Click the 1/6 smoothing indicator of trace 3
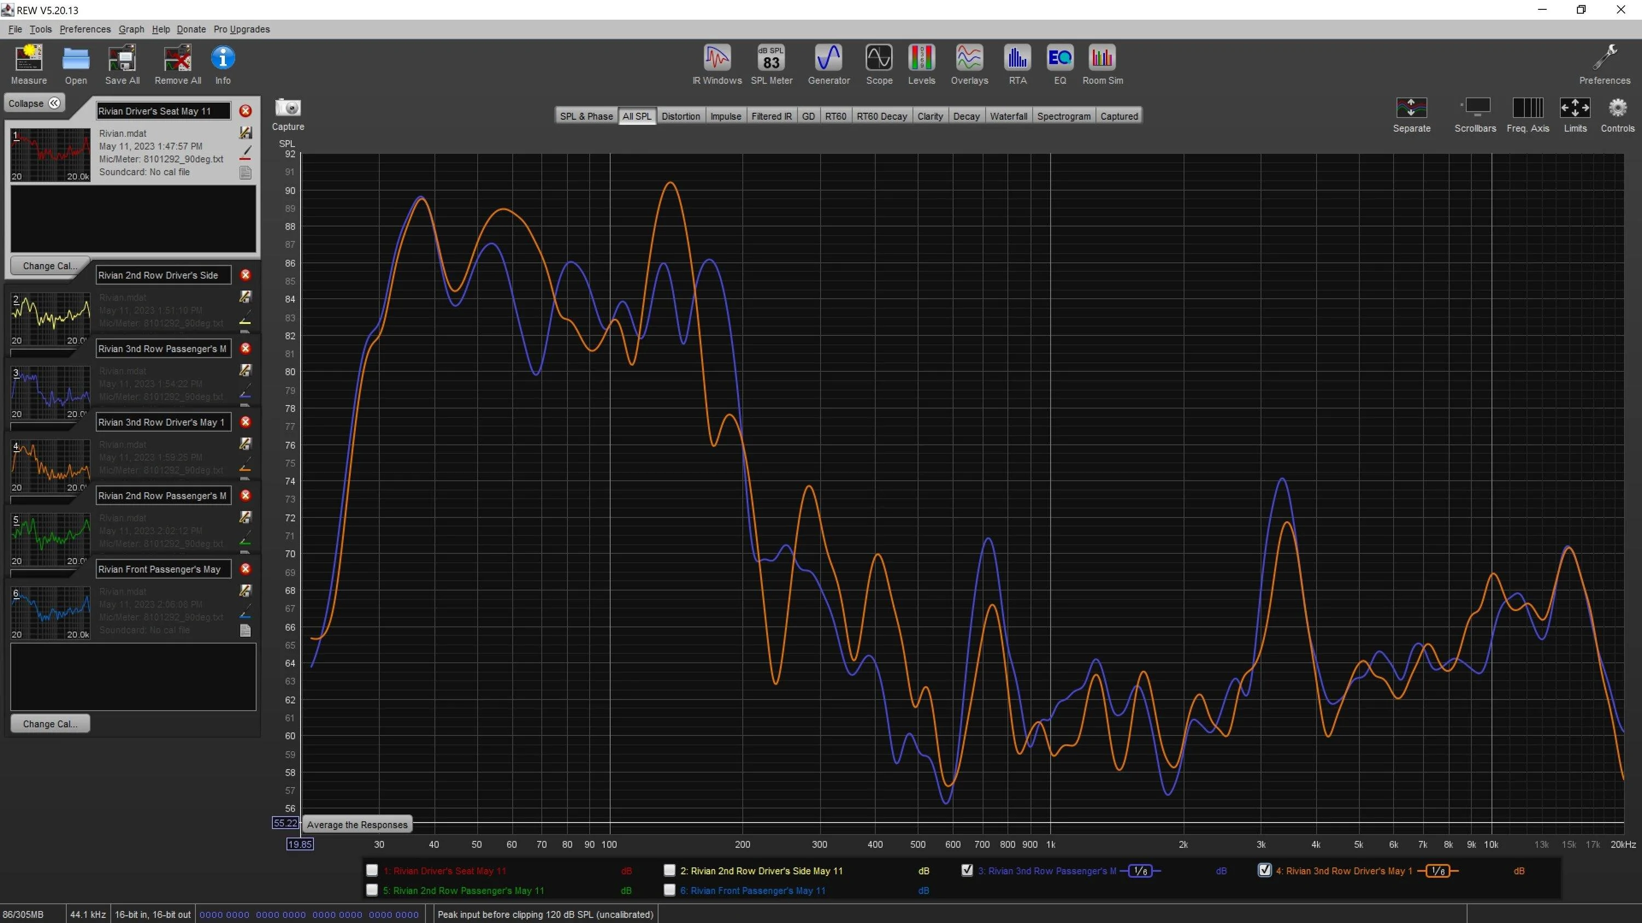The height and width of the screenshot is (923, 1642). pyautogui.click(x=1140, y=871)
